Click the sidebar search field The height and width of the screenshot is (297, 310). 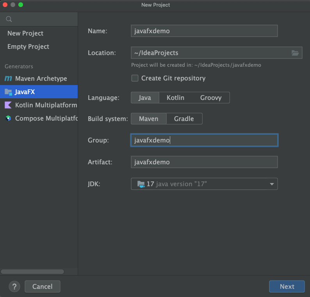39,19
